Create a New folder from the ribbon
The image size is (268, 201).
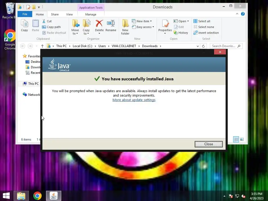125,27
